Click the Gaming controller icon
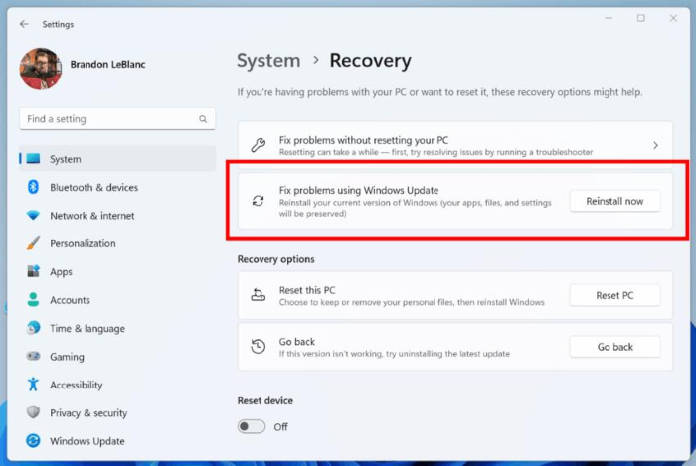 (33, 356)
